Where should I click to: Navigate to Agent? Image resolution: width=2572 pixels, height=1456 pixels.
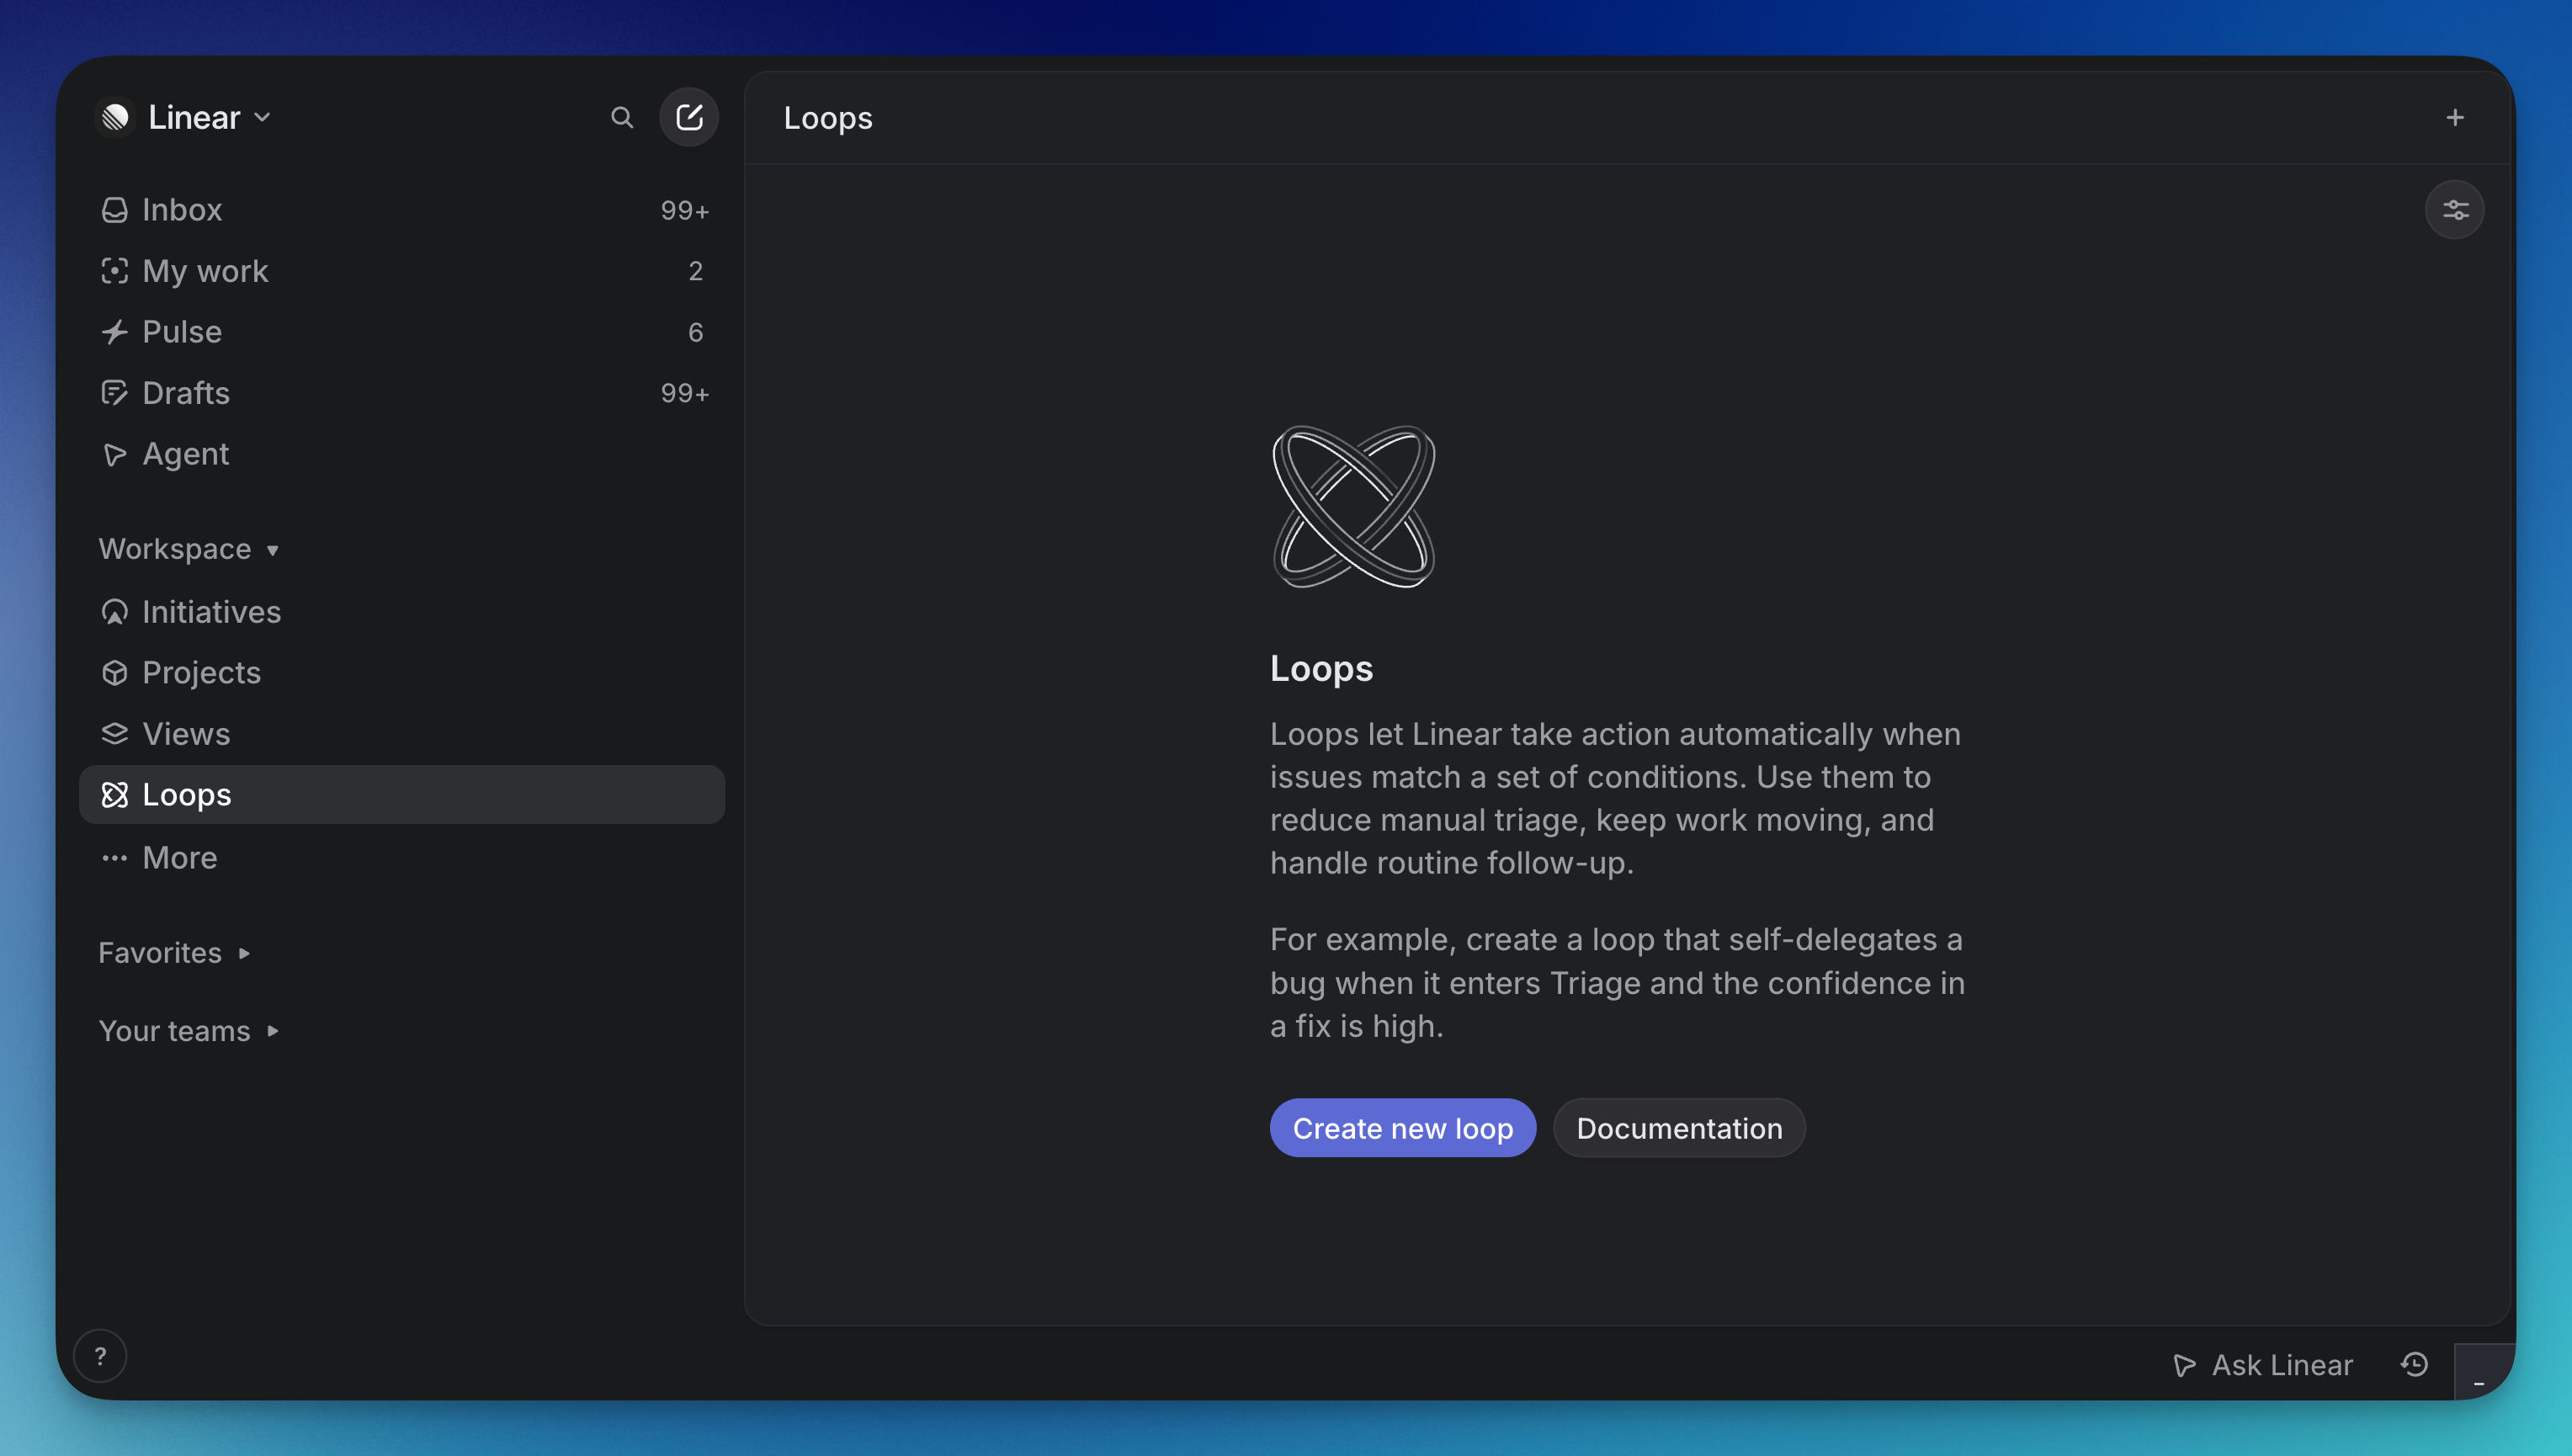[x=402, y=454]
